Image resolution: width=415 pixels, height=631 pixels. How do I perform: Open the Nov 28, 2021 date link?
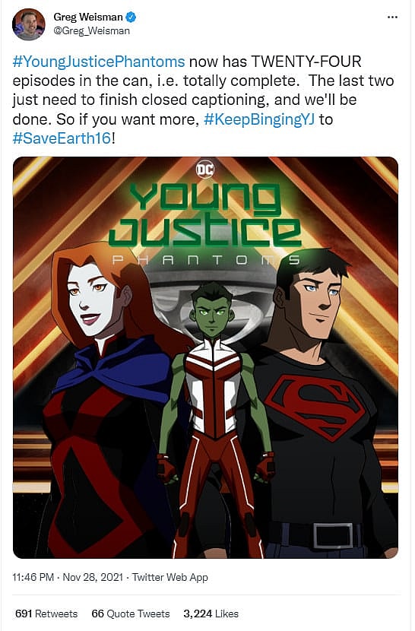tap(93, 577)
